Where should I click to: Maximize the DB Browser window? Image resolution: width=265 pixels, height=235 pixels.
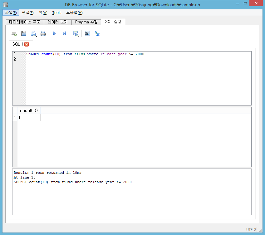[245, 3]
